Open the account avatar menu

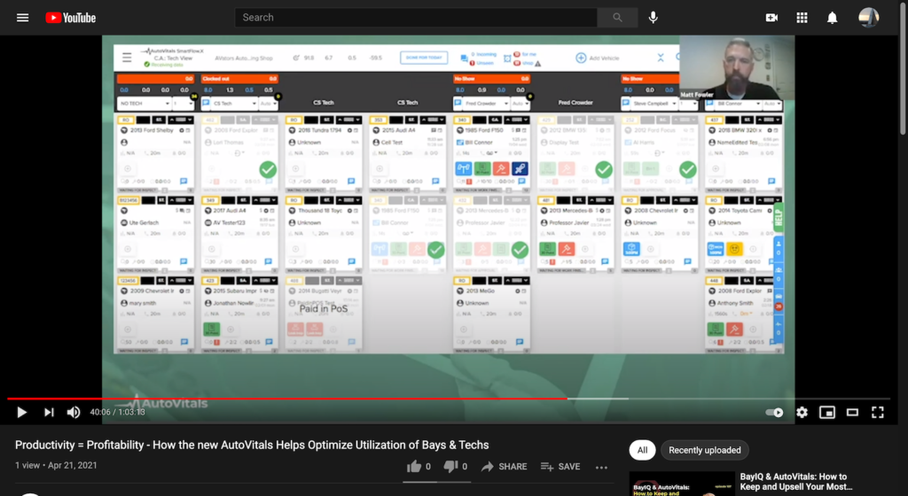(868, 18)
